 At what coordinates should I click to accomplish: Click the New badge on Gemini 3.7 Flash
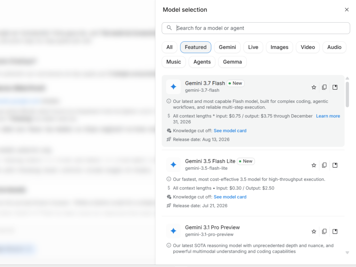(x=235, y=83)
